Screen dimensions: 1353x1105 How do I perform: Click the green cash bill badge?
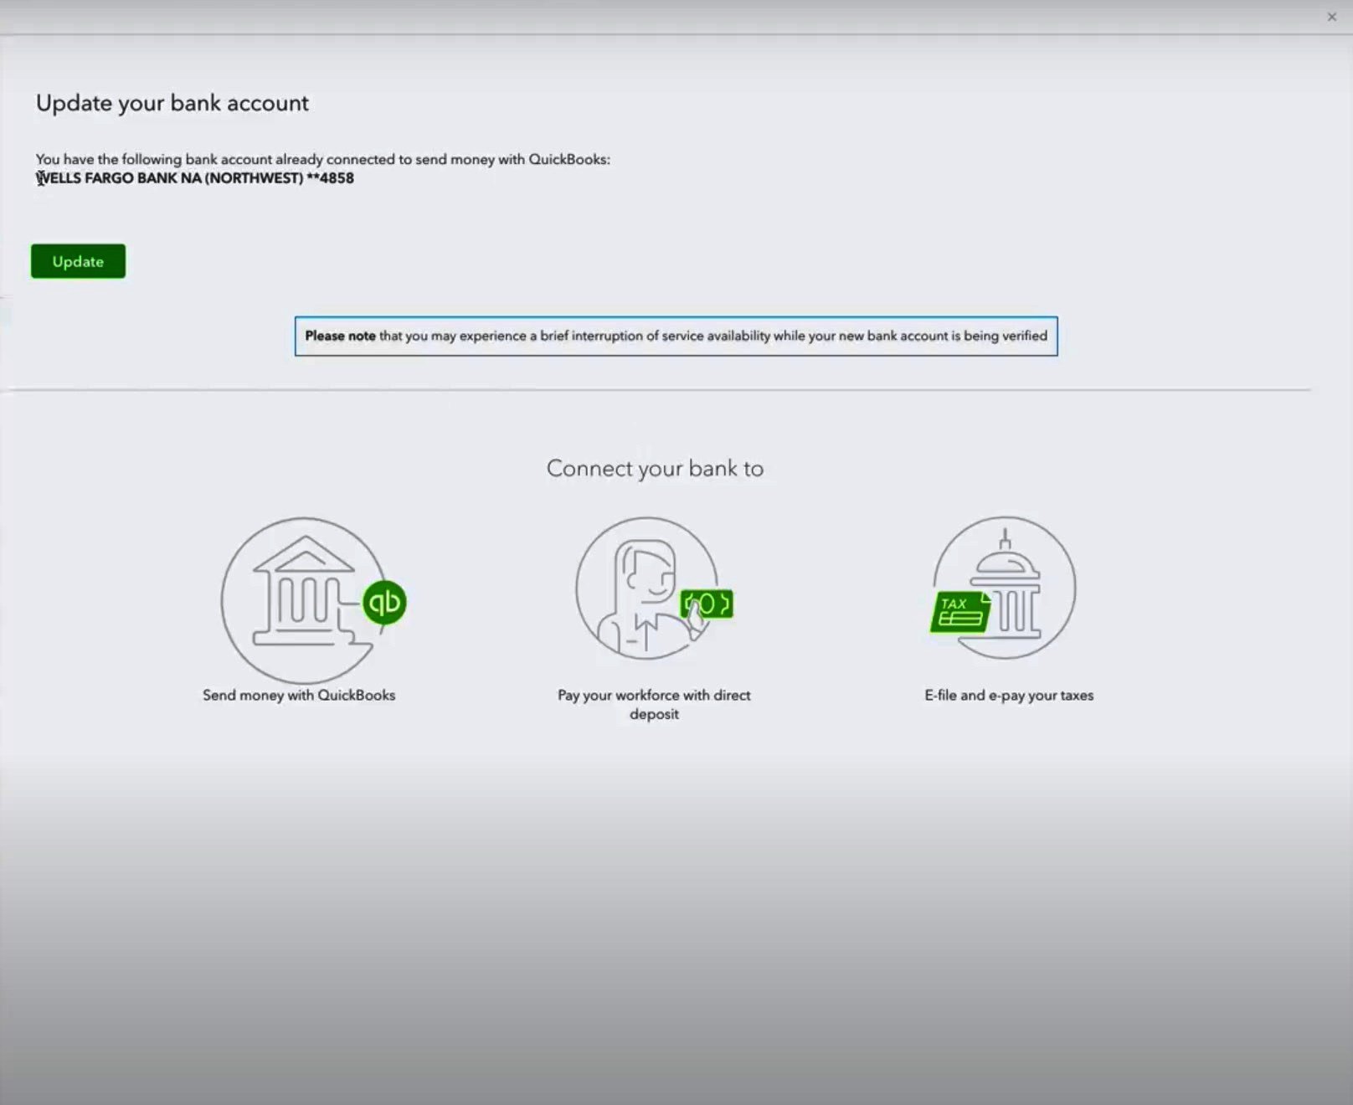pos(707,604)
